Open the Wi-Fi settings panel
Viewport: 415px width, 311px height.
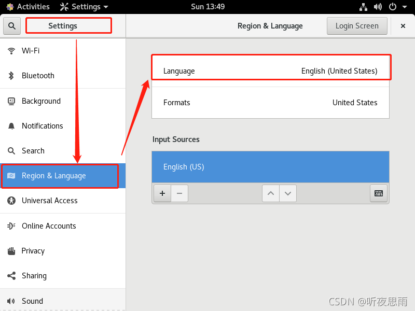point(63,50)
